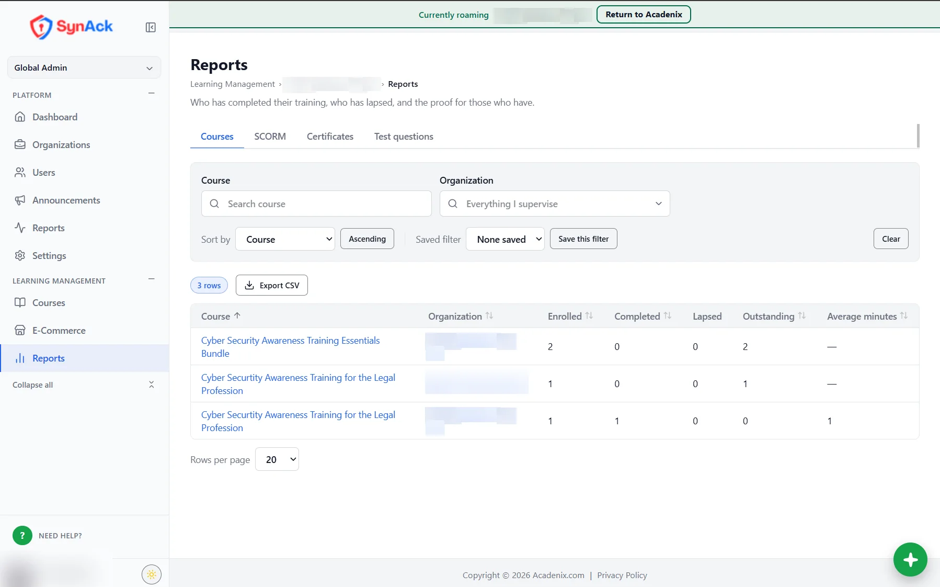Collapse the LEARNING MANAGEMENT section
The image size is (940, 587).
click(x=152, y=279)
